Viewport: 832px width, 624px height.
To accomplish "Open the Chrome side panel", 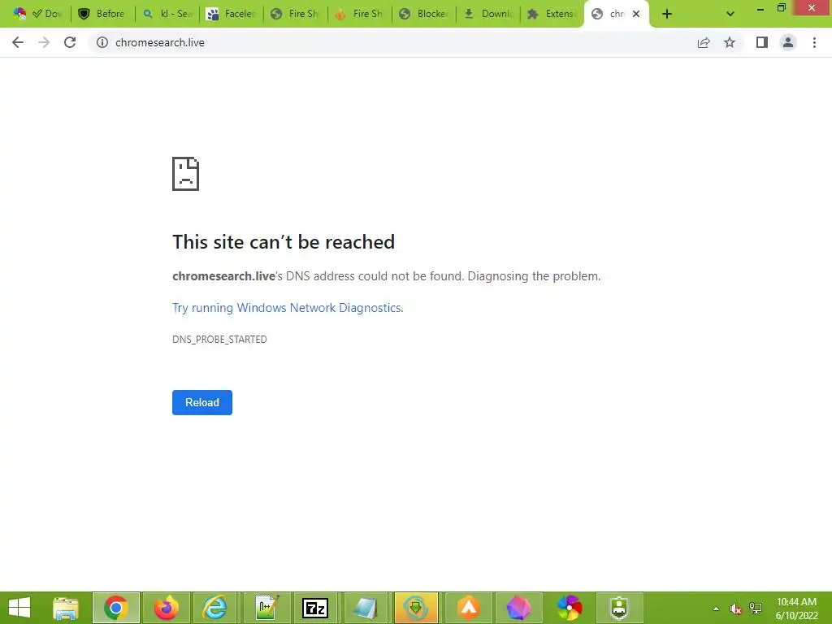I will (762, 42).
